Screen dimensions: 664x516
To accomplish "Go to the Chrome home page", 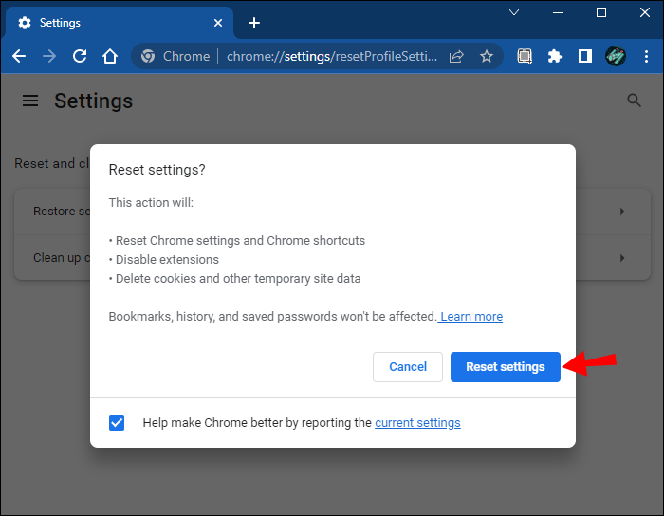I will click(x=110, y=56).
